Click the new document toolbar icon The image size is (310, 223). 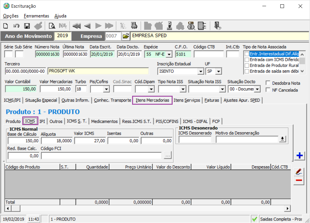[6, 26]
